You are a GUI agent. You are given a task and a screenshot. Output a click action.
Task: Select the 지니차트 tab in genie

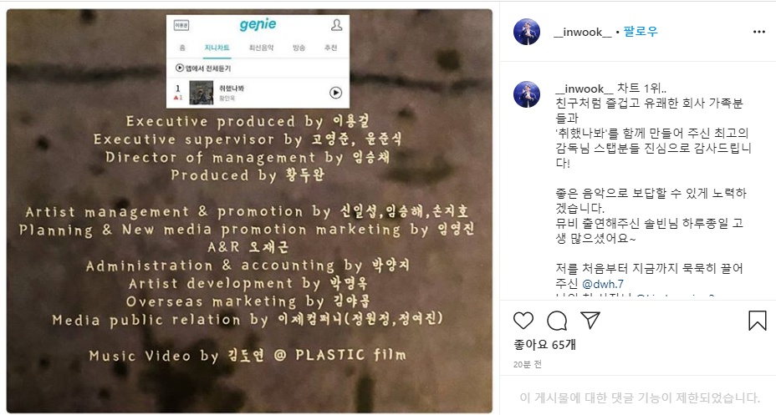(x=217, y=48)
